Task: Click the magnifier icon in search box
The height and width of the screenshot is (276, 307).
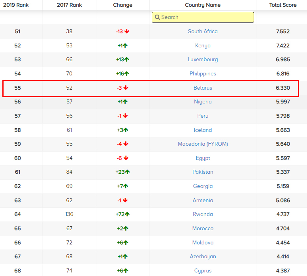Action: pyautogui.click(x=157, y=17)
